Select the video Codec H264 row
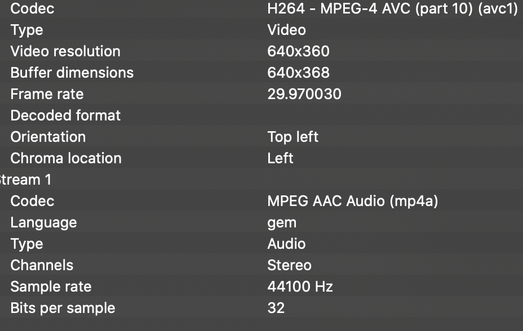The width and height of the screenshot is (523, 331). click(x=261, y=8)
